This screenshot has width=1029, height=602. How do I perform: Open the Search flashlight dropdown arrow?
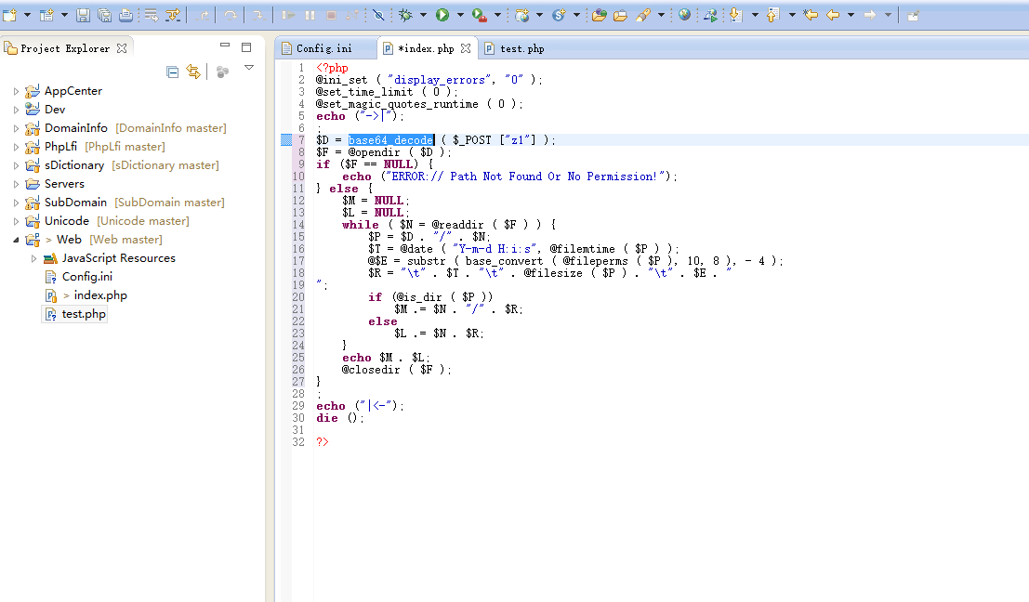661,15
